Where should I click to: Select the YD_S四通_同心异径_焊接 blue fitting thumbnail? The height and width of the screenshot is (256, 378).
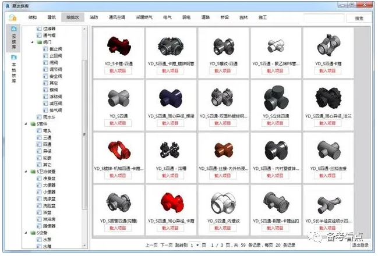pos(171,98)
